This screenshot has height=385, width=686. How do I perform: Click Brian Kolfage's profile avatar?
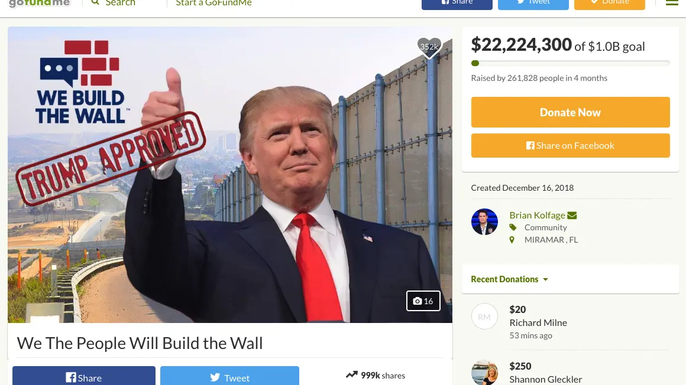click(484, 221)
